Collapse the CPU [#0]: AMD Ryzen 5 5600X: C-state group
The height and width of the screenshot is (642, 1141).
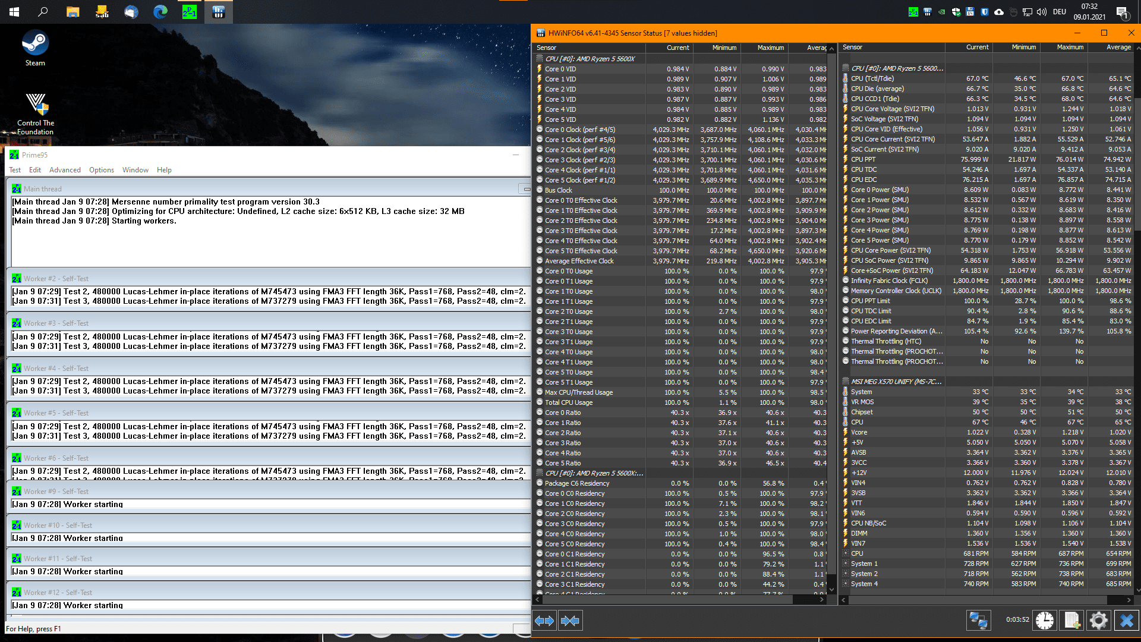pyautogui.click(x=540, y=473)
